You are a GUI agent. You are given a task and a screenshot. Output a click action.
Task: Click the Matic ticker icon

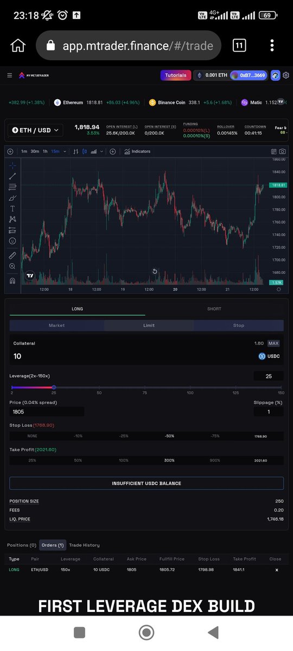point(244,103)
